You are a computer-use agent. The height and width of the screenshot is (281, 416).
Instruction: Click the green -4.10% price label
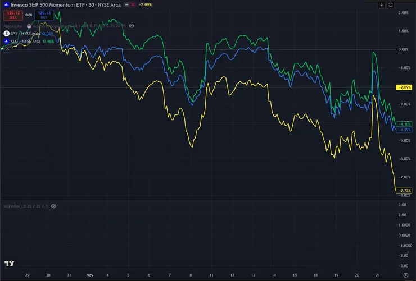(x=404, y=124)
